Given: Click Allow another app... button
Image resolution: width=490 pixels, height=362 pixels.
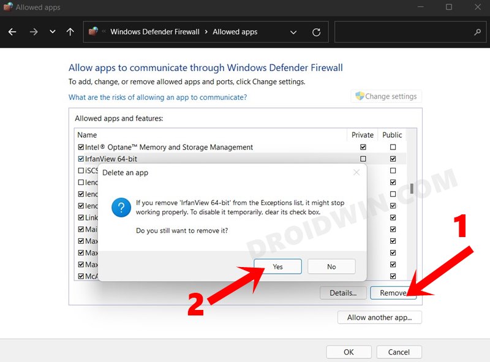Looking at the screenshot, I should pyautogui.click(x=379, y=317).
